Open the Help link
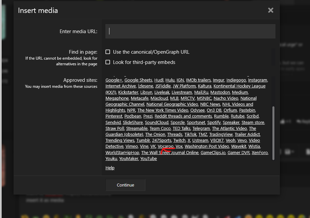The height and width of the screenshot is (218, 310). pyautogui.click(x=110, y=168)
